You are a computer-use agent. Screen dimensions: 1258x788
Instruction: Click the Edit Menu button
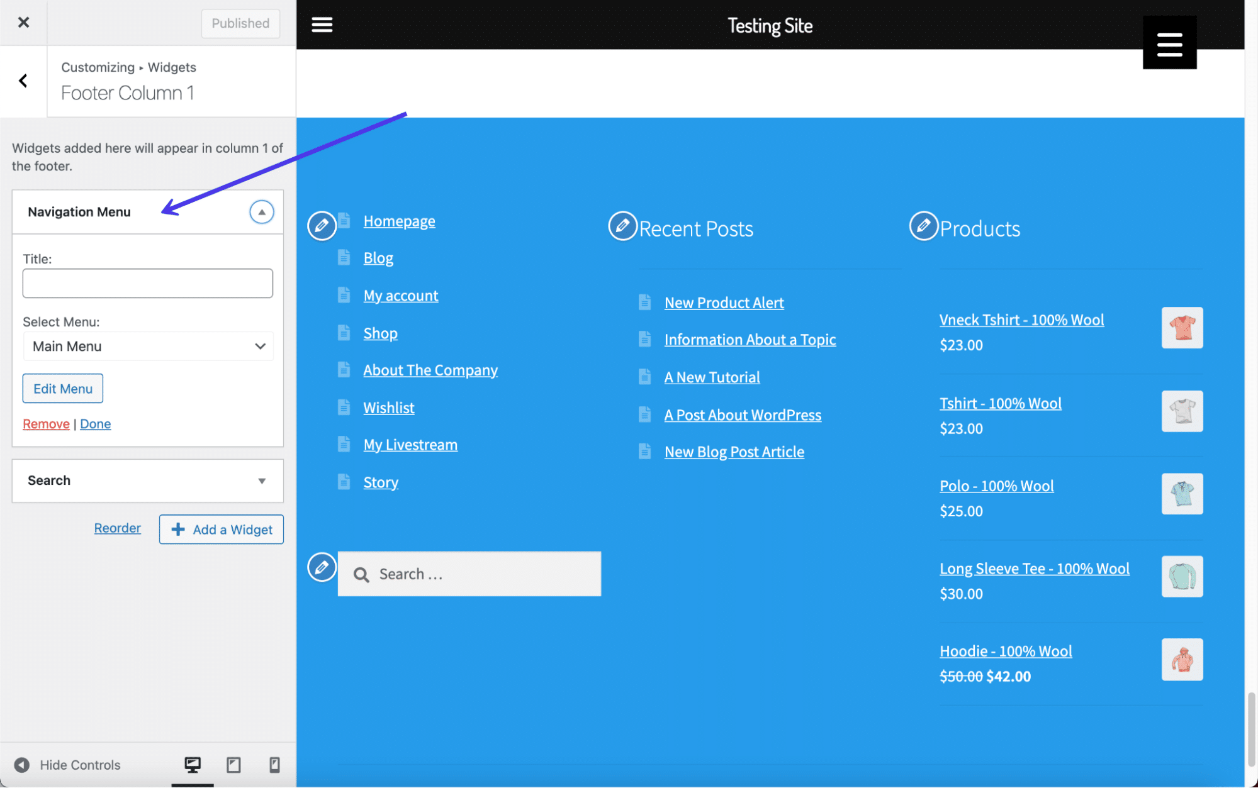(63, 387)
